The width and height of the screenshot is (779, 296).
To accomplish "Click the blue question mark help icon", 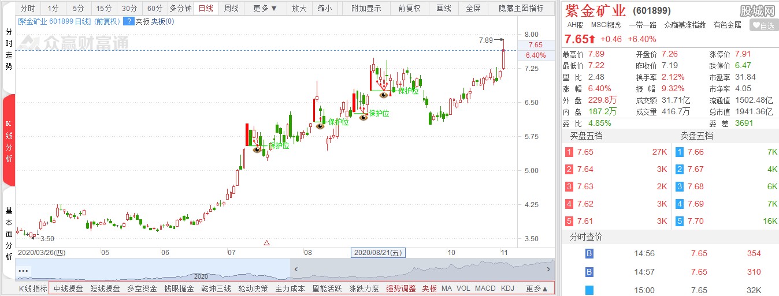I will [x=128, y=22].
